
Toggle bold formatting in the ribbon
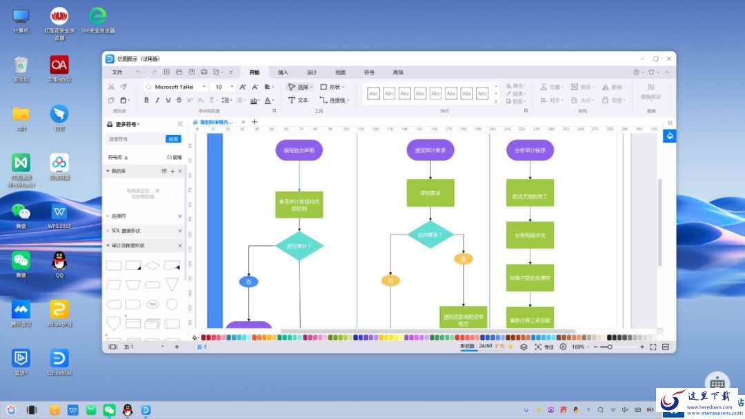(146, 100)
